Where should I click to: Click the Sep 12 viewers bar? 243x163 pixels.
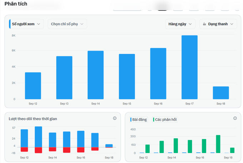(x=33, y=86)
